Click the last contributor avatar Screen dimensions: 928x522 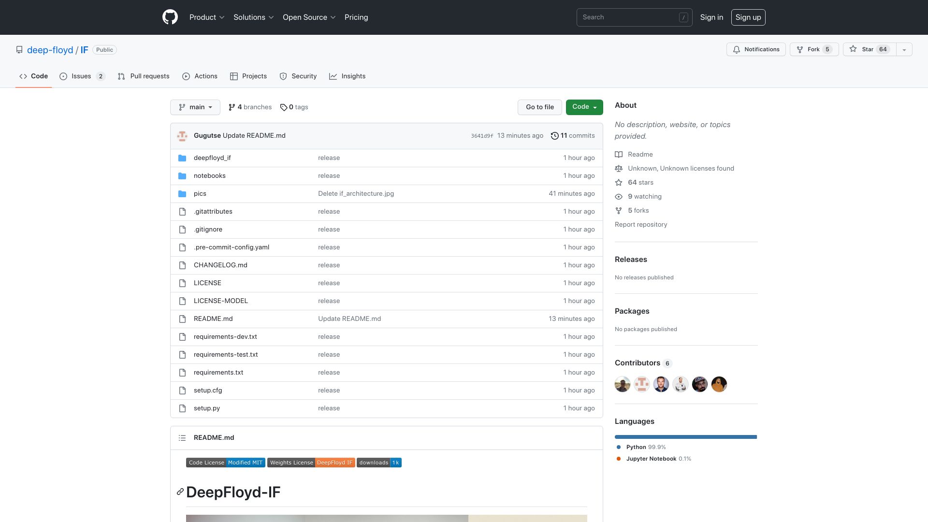pos(719,384)
